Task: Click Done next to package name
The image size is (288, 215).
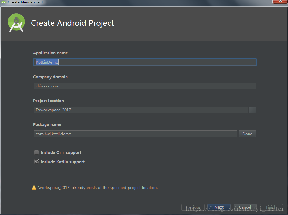Action: (x=247, y=134)
